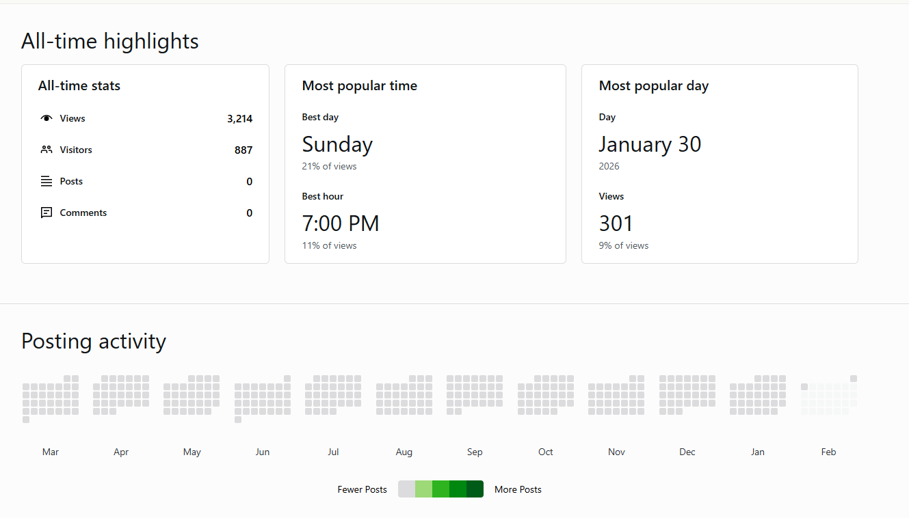Click the January 30 most popular day
Viewport: 909px width, 518px height.
(x=650, y=144)
